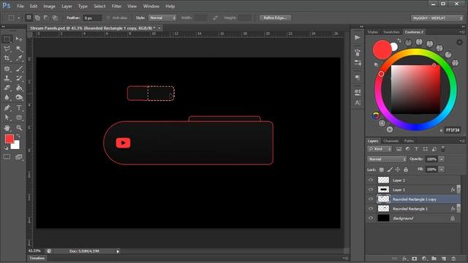Open the Fill slider dropdown arrow
This screenshot has height=263, width=468.
click(x=442, y=169)
